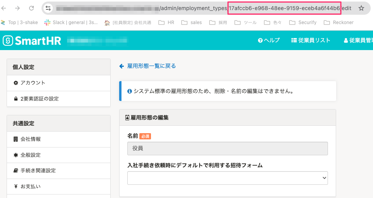Open the ツール bookmark folder
Image resolution: width=373 pixels, height=198 pixels.
[245, 23]
